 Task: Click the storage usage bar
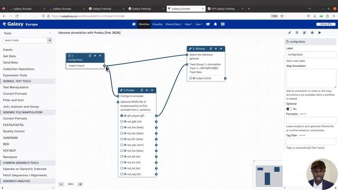(326, 24)
